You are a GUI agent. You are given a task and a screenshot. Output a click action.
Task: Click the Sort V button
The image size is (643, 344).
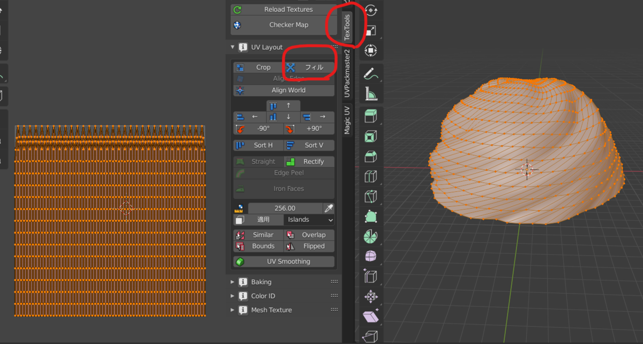[309, 145]
